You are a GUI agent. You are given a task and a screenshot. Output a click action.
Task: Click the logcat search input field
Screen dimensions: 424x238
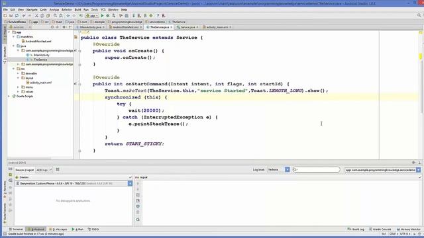coord(317,170)
